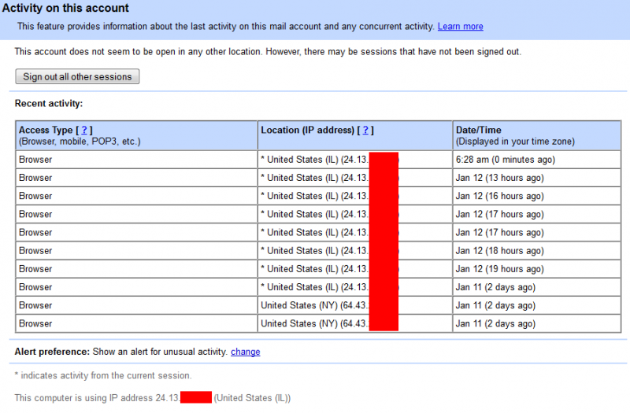Click the (Displayed in your time zone) subtext

[x=515, y=142]
